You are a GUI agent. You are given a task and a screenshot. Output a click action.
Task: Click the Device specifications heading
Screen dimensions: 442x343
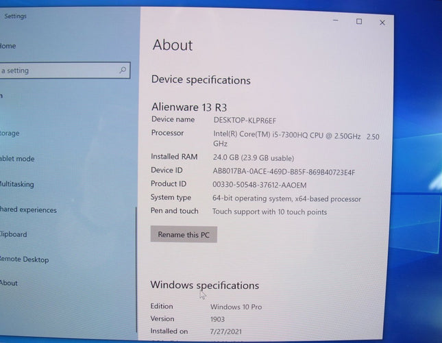tap(201, 80)
